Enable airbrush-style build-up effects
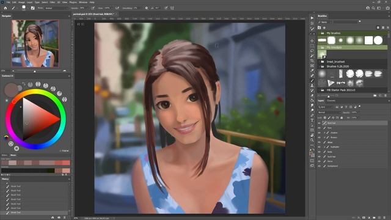The height and width of the screenshot is (220, 391). coord(117,8)
